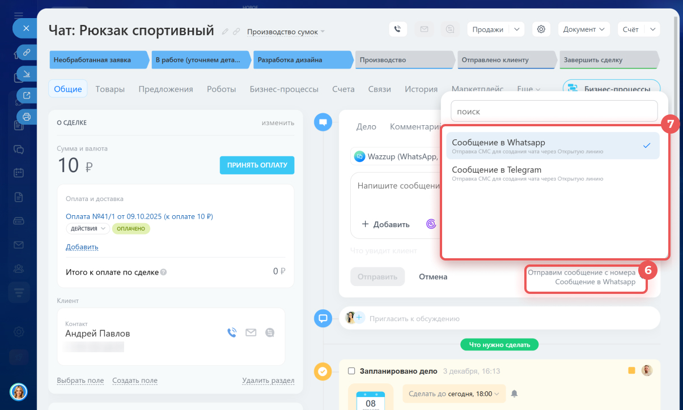Set deal stage to Производство
683x410 pixels.
[x=404, y=59]
